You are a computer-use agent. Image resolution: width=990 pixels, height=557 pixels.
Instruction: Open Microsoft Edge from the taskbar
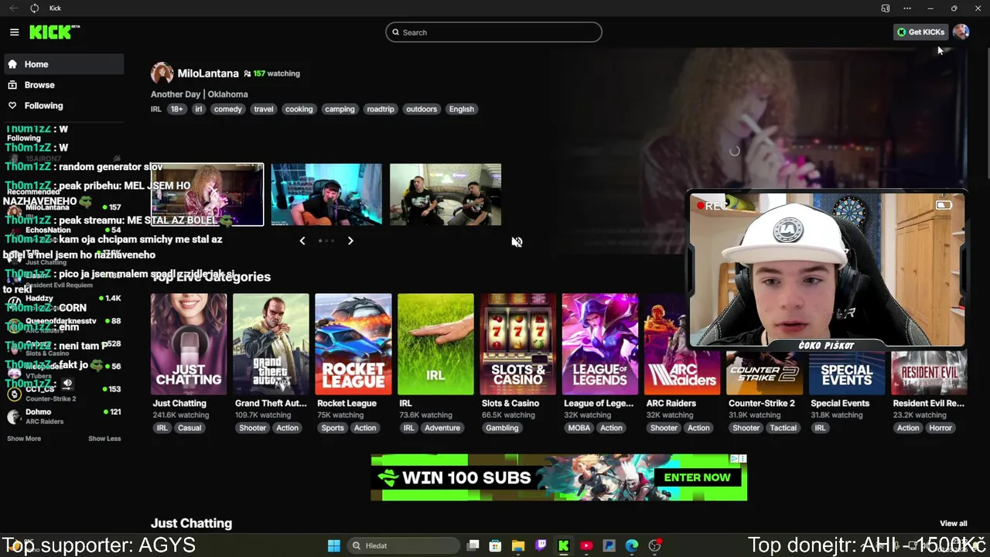(x=632, y=545)
